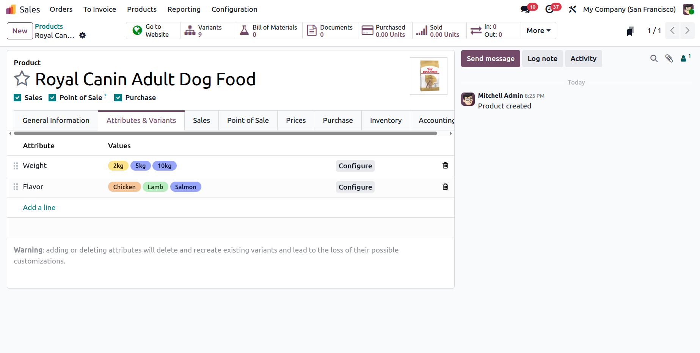The image size is (700, 353).
Task: Toggle the Purchase checkbox
Action: [118, 98]
